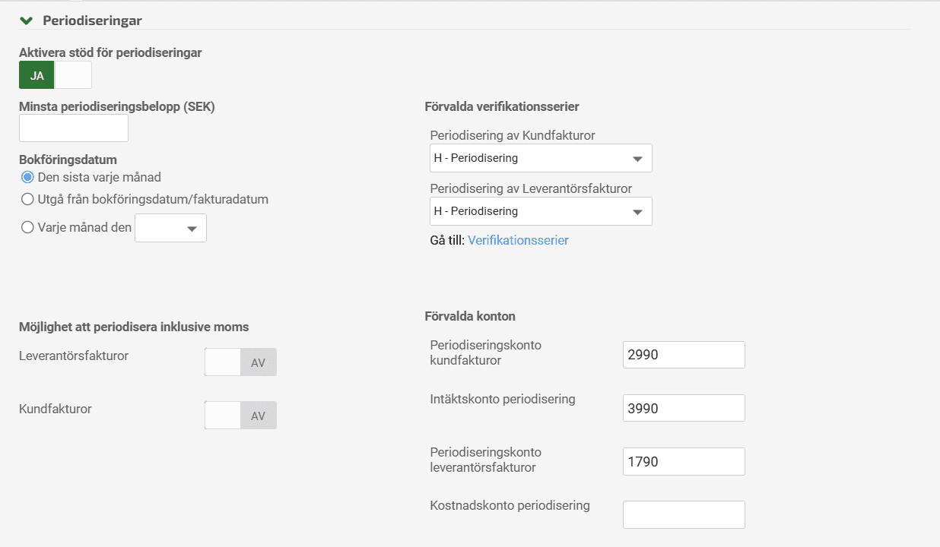Image resolution: width=940 pixels, height=547 pixels.
Task: Click the Periodiseringskonto kundfakturor field showing 2990
Action: coord(684,355)
